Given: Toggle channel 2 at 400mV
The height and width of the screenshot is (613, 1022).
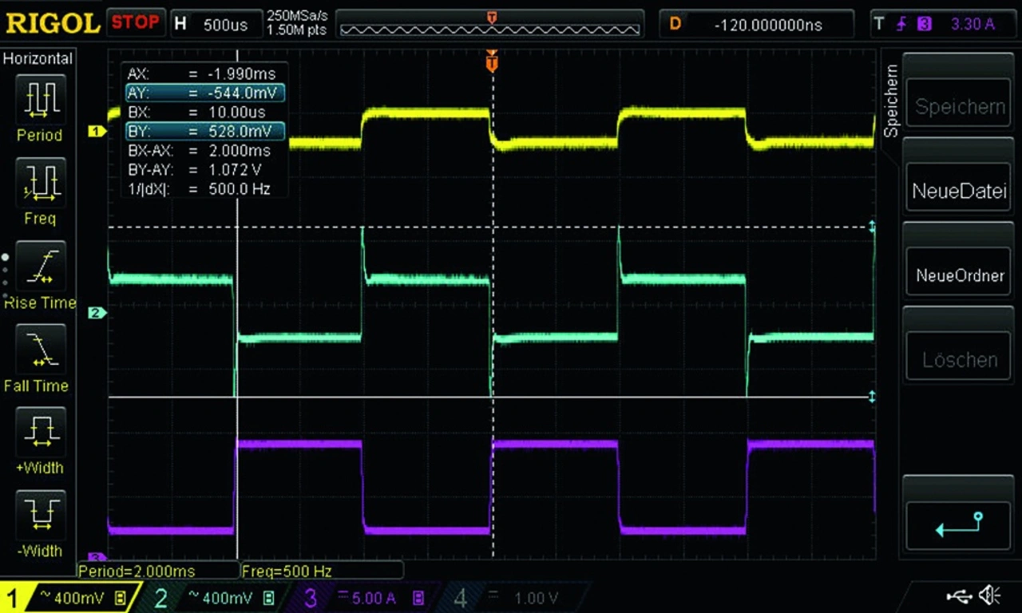Looking at the screenshot, I should tap(216, 597).
